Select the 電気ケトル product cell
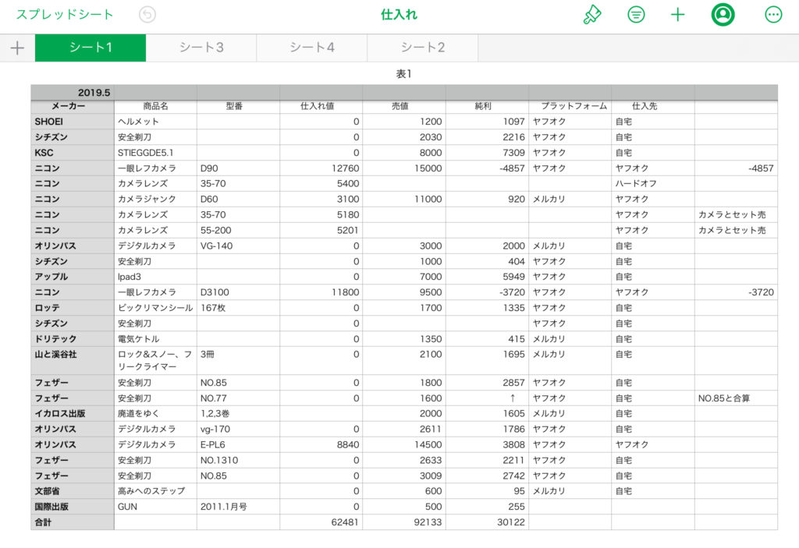Screen dimensions: 799x548 click(155, 338)
